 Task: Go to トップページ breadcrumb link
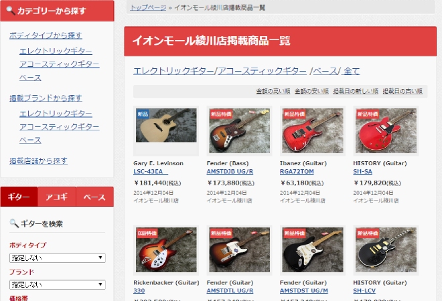coord(148,7)
